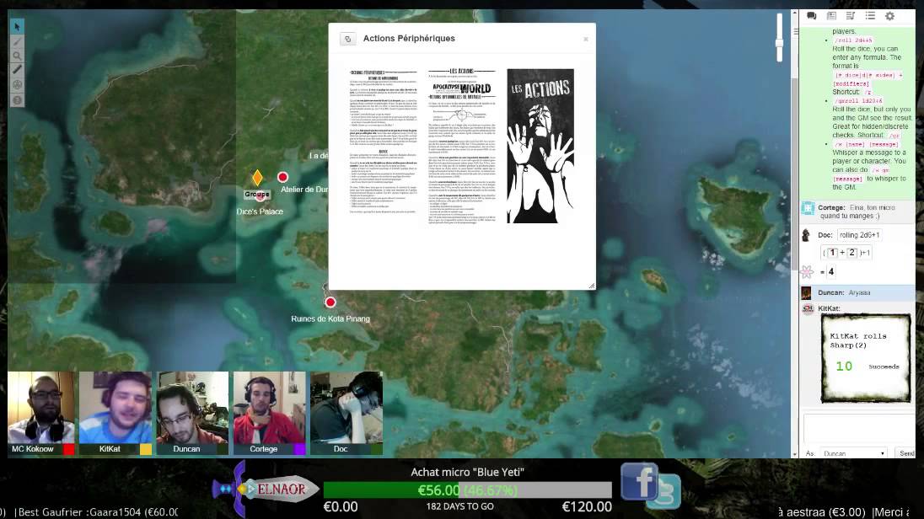Click Duncan's 'Aïyaaa' chat message
The width and height of the screenshot is (924, 519).
tap(859, 293)
